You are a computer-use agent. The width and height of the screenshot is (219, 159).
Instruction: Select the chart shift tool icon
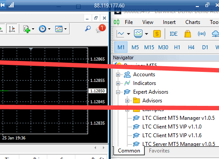point(12,29)
